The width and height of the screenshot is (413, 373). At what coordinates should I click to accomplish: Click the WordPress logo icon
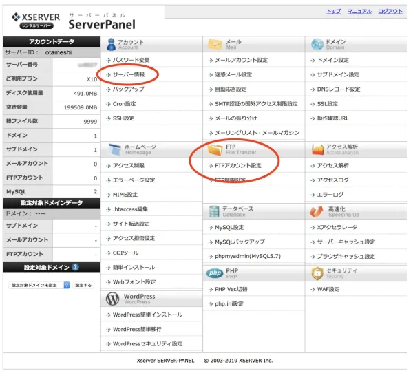pos(112,299)
